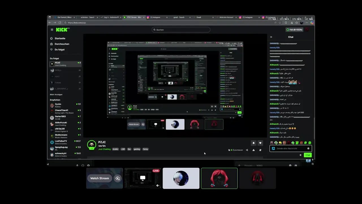This screenshot has width=362, height=204.
Task: Open ChaosTitan41 channel in recommended list
Action: 65,111
